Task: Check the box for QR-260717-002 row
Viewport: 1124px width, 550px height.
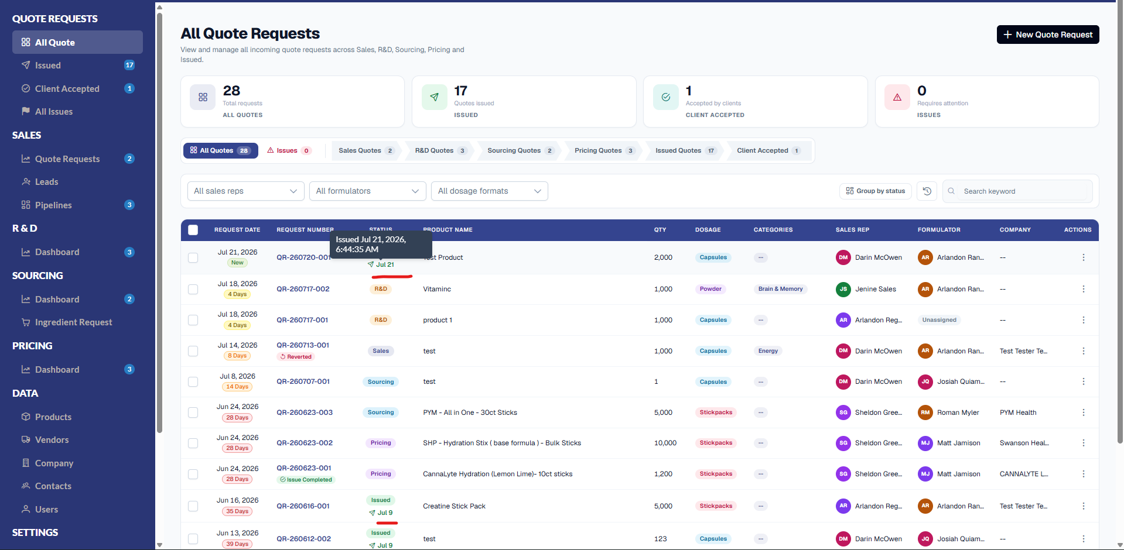Action: click(193, 289)
